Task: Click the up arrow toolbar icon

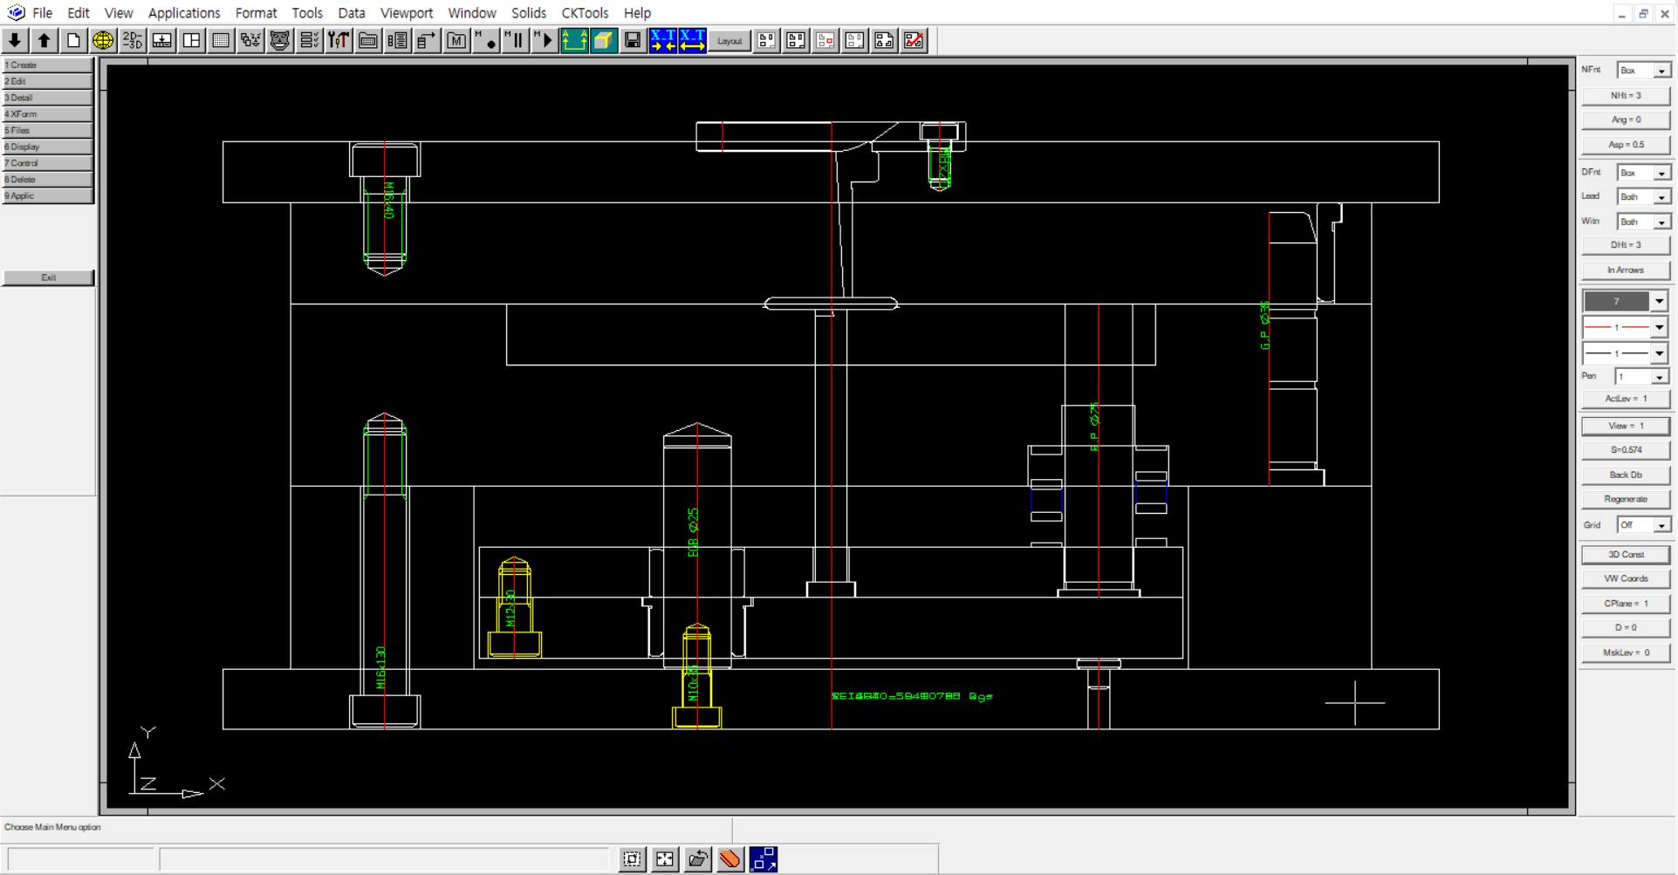Action: click(45, 40)
